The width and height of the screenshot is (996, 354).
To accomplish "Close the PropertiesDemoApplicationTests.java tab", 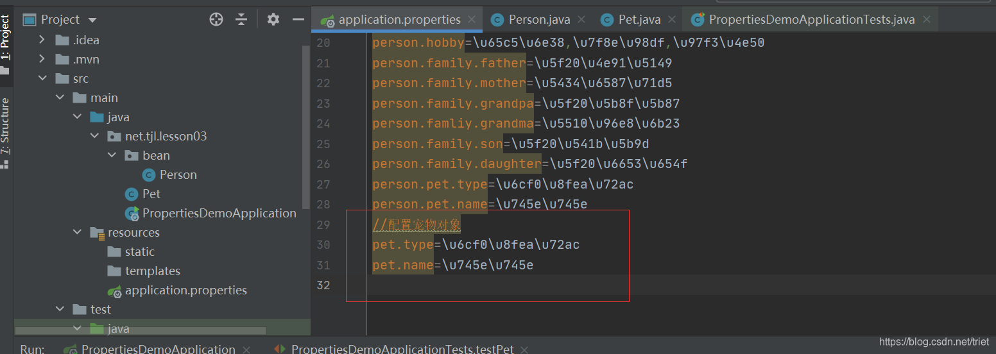I will click(x=927, y=20).
